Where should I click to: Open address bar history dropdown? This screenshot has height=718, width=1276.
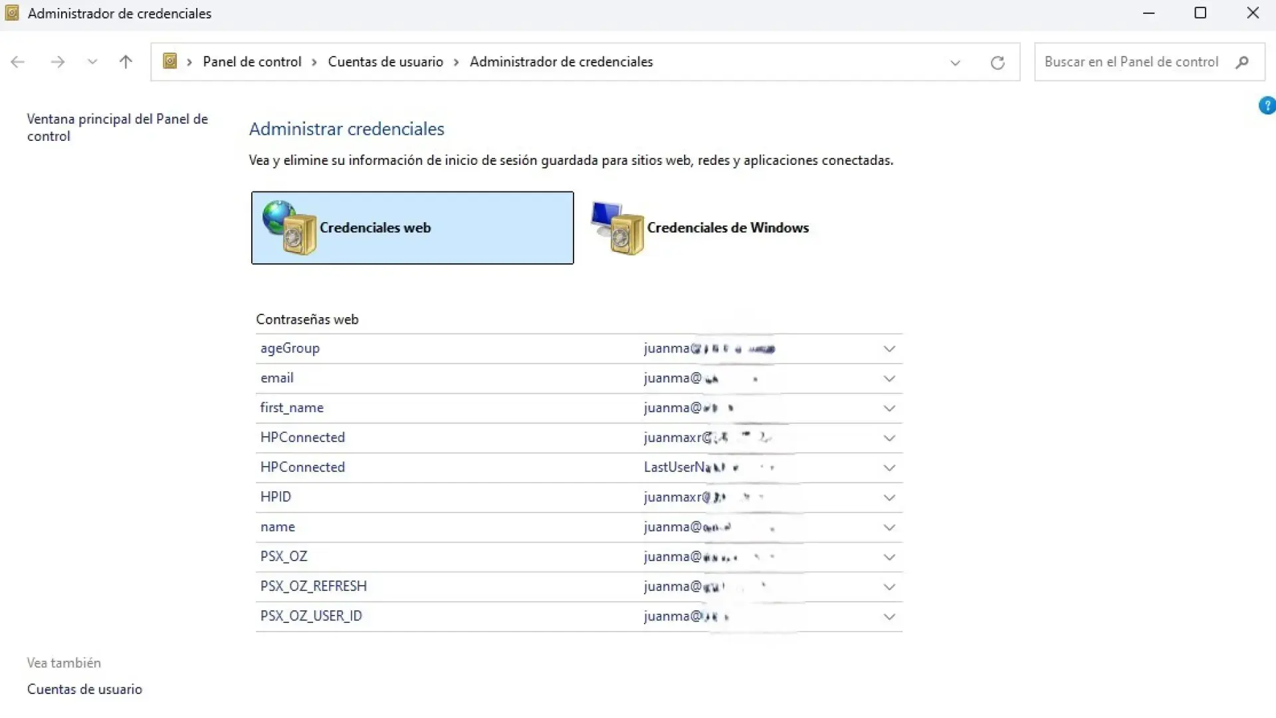[955, 62]
